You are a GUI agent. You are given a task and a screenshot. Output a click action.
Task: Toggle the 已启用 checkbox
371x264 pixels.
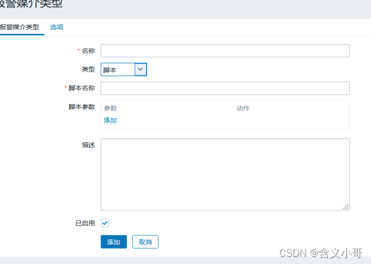tap(105, 223)
